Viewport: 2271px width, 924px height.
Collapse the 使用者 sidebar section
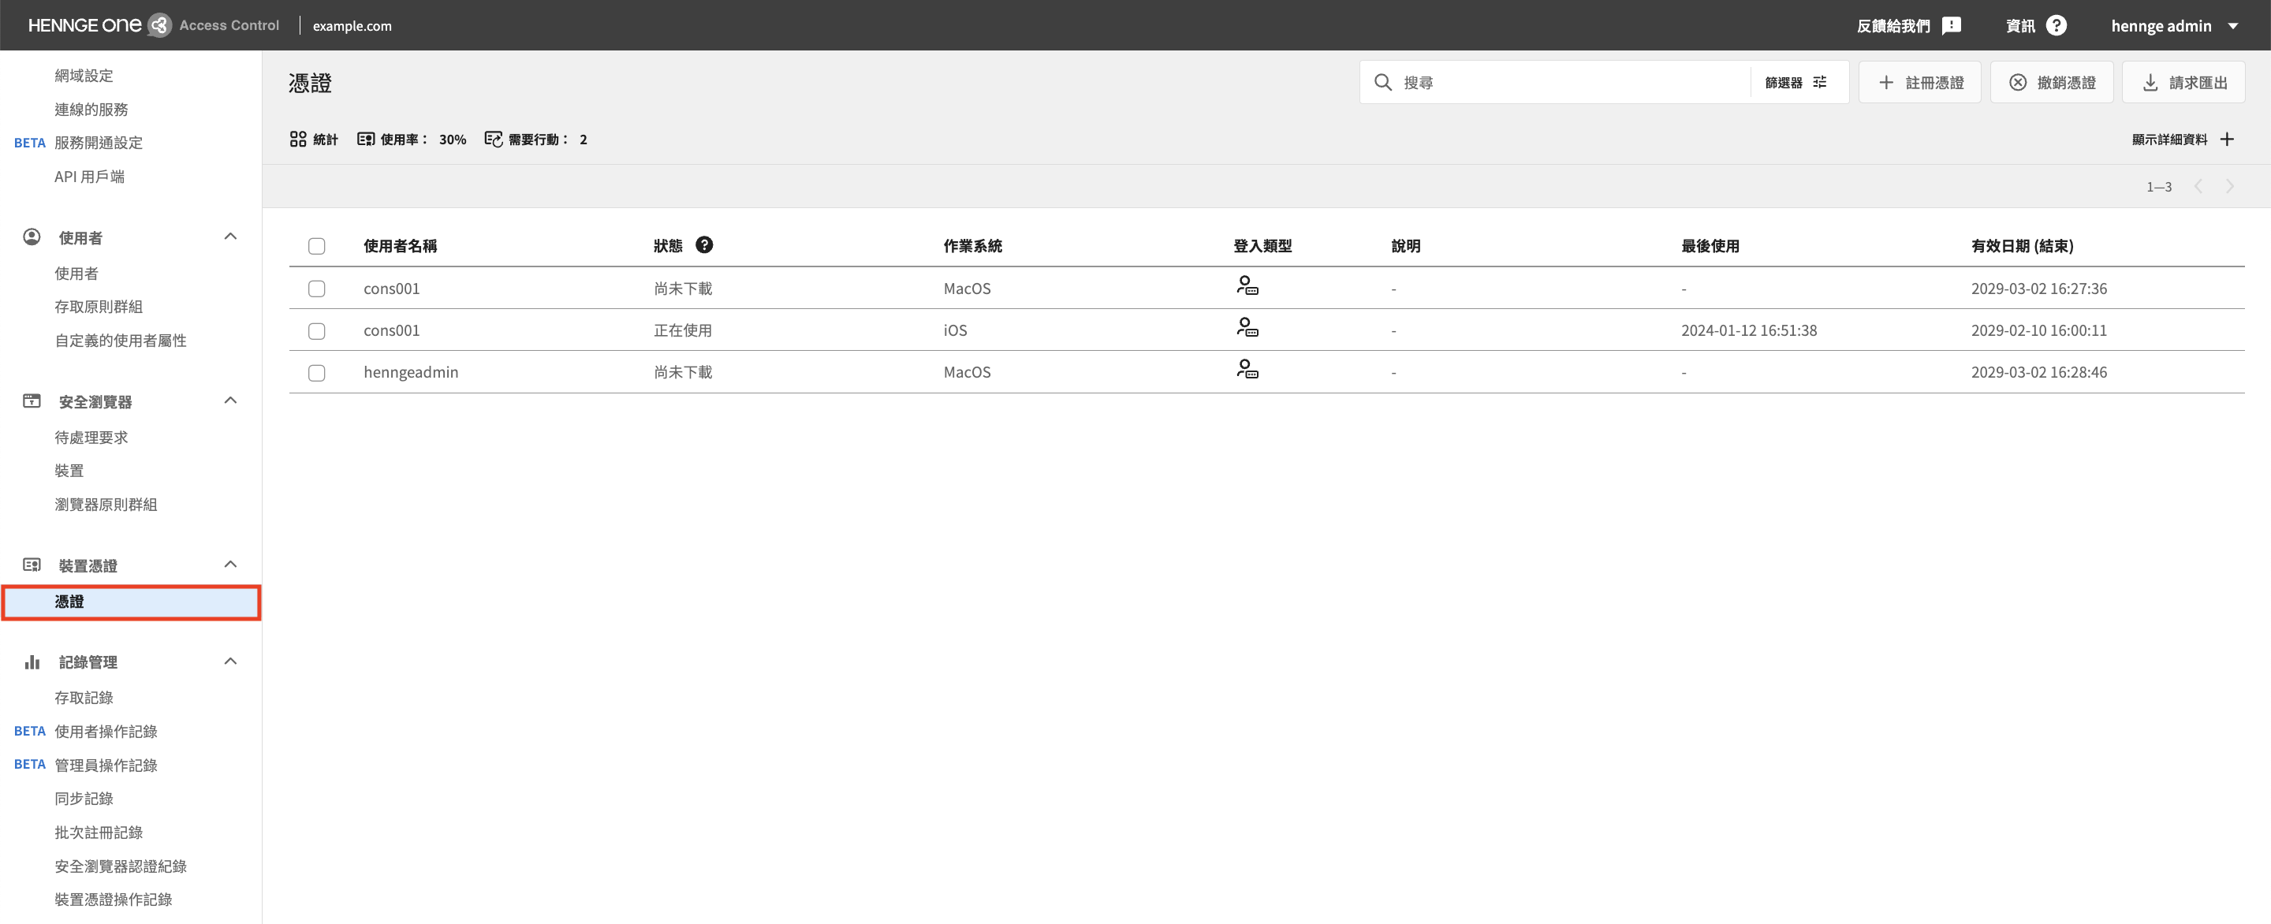pyautogui.click(x=231, y=237)
